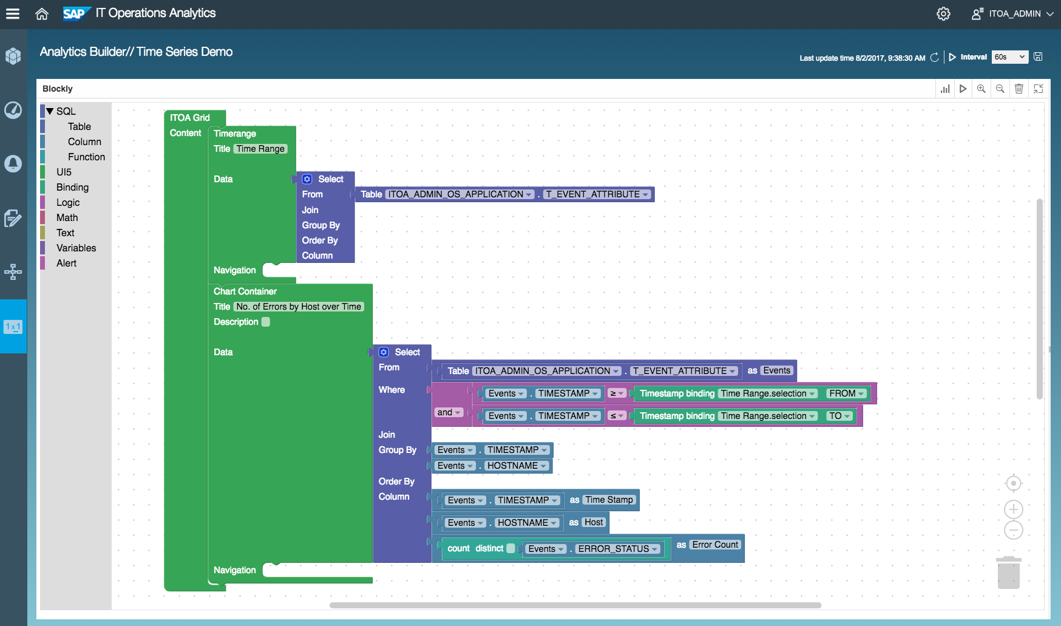Go to the home icon
The height and width of the screenshot is (626, 1061).
(x=42, y=13)
